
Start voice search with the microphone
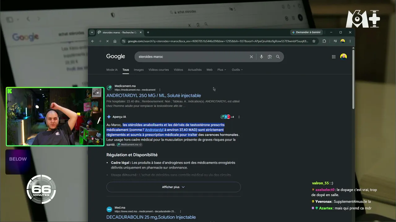pyautogui.click(x=261, y=57)
